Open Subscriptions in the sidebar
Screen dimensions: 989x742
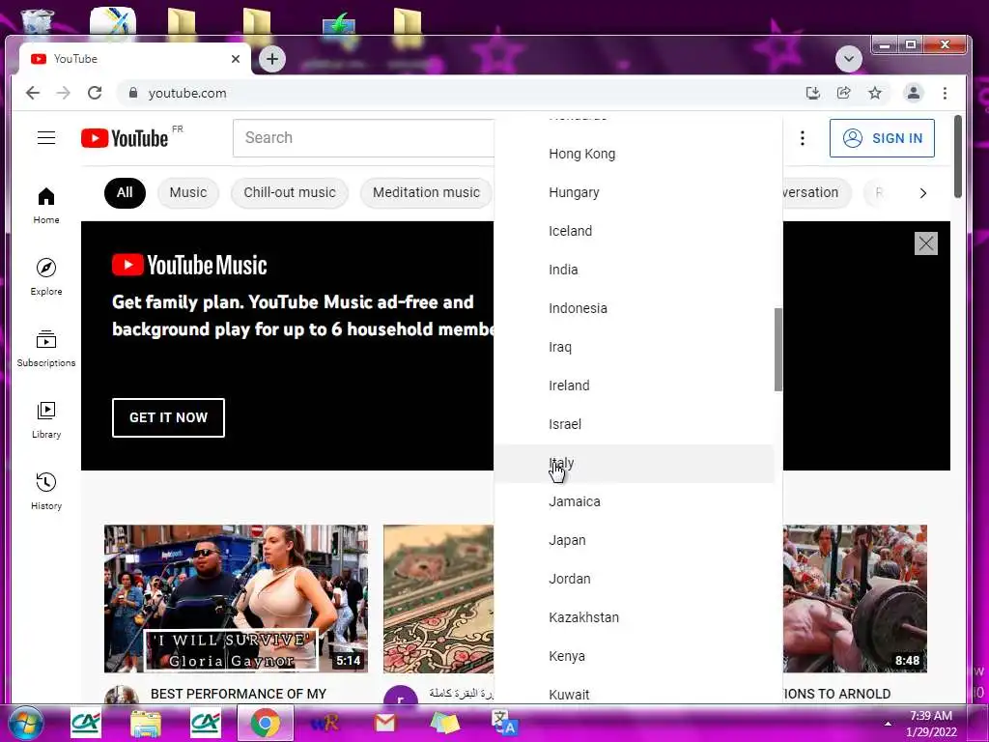click(46, 348)
